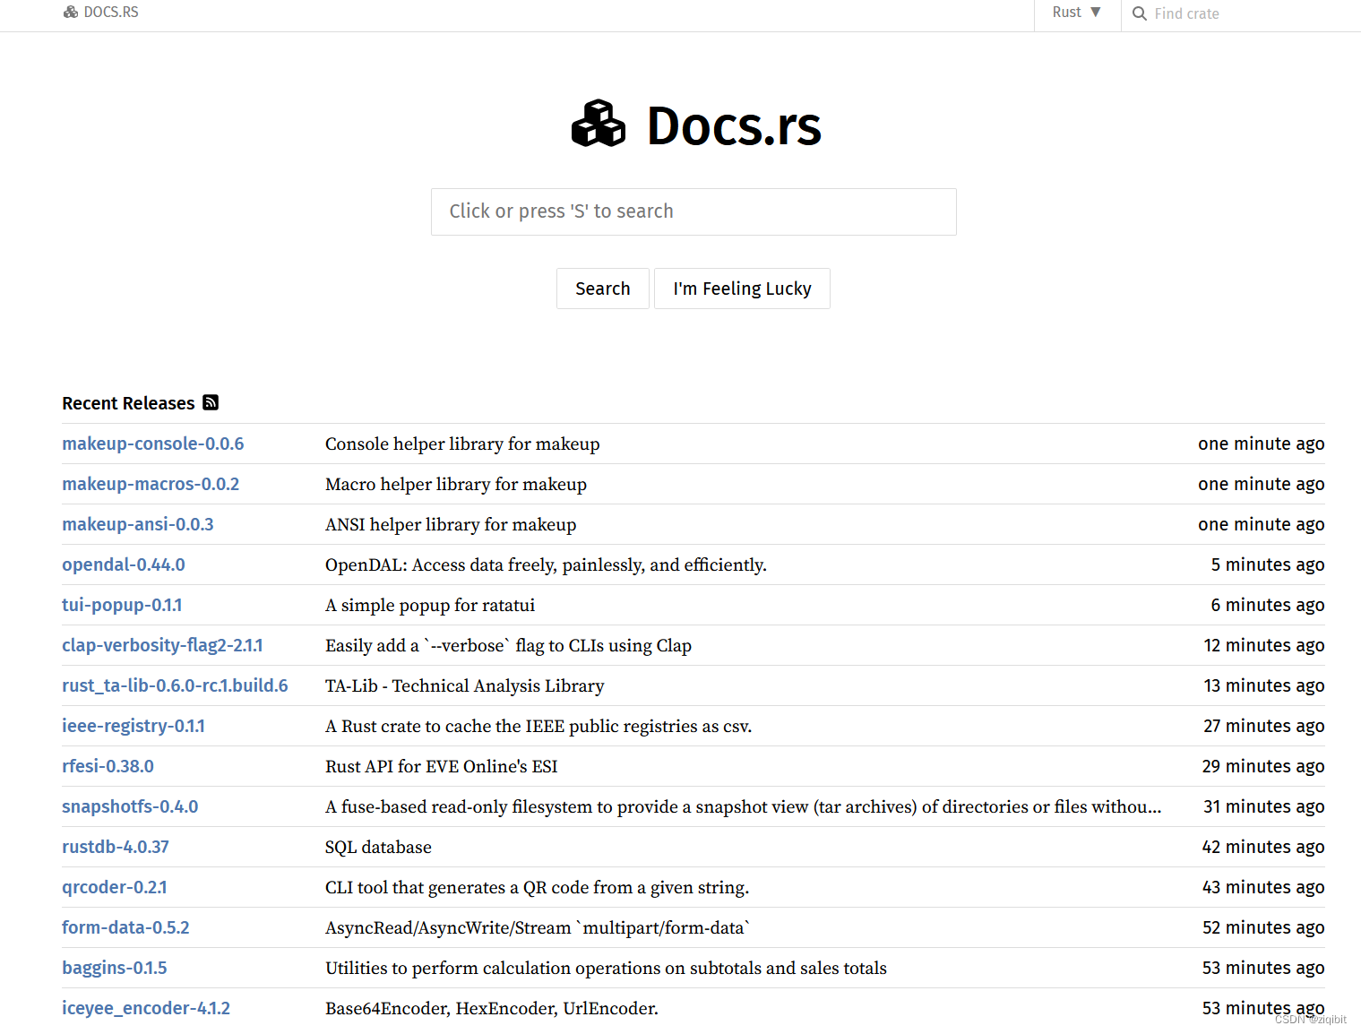Click the DOCS.RS home link in header
The image size is (1361, 1034).
click(101, 13)
